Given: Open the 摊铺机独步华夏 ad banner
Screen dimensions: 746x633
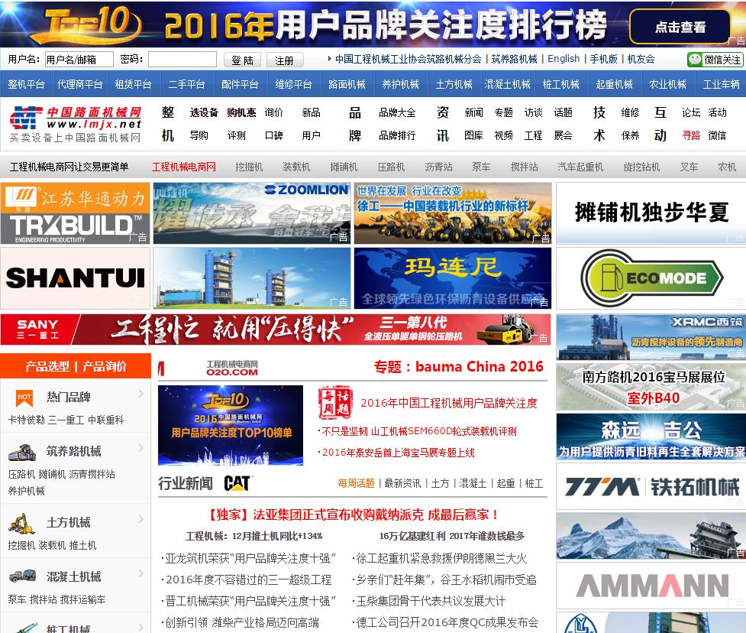Looking at the screenshot, I should [x=651, y=213].
